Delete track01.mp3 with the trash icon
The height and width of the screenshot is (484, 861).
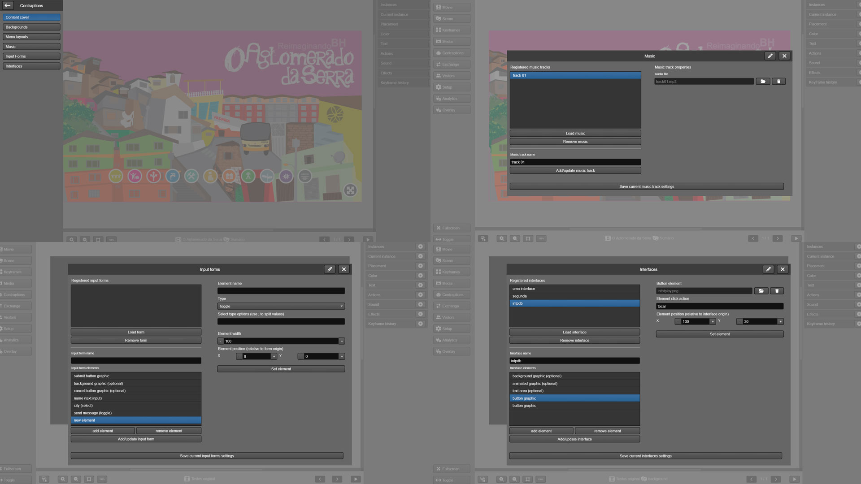tap(778, 82)
